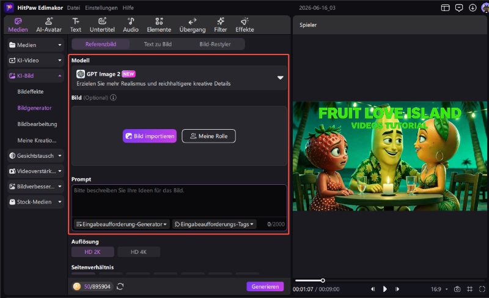This screenshot has height=298, width=489.
Task: Take a snapshot with the camera icon
Action: pyautogui.click(x=457, y=289)
